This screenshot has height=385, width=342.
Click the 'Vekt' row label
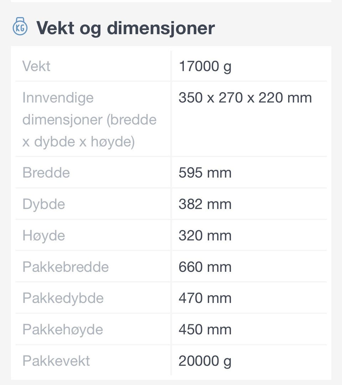click(36, 66)
